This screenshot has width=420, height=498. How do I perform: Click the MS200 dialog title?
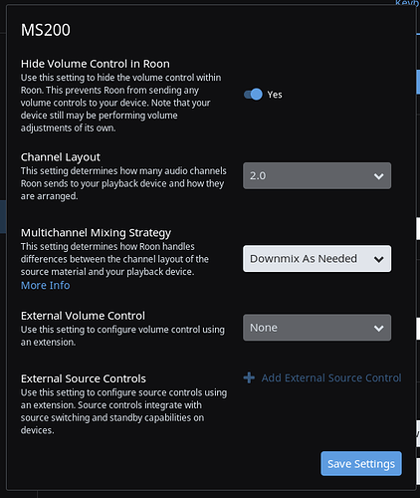(46, 30)
